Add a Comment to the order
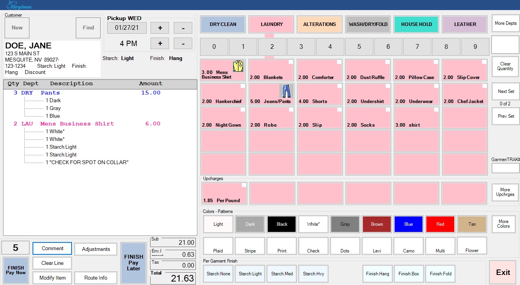The image size is (520, 285). [52, 248]
